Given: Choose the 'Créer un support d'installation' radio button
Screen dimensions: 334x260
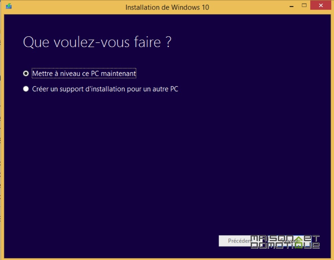Looking at the screenshot, I should (x=26, y=89).
